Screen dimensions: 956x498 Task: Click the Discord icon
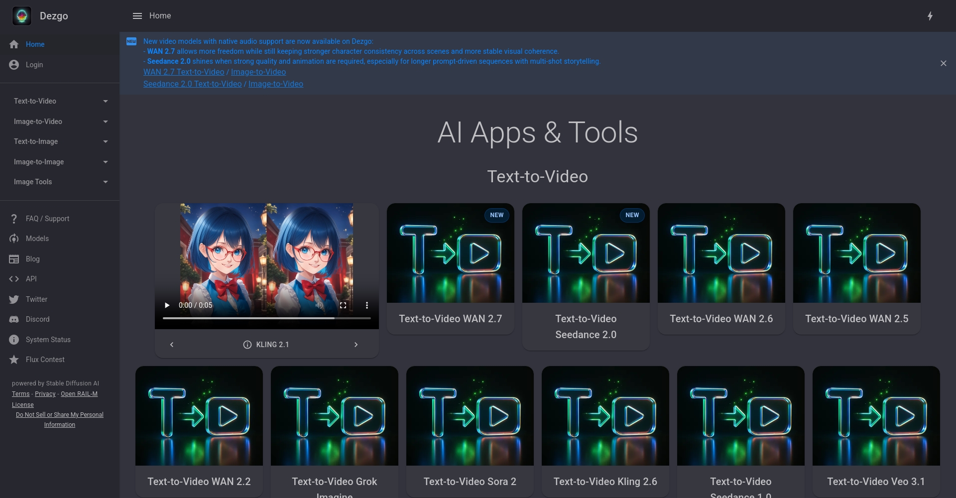(x=14, y=319)
